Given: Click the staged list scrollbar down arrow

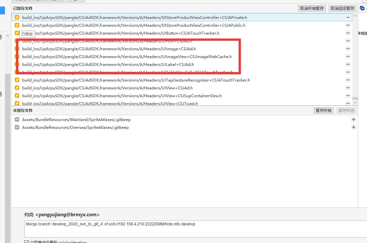Looking at the screenshot, I should click(355, 103).
